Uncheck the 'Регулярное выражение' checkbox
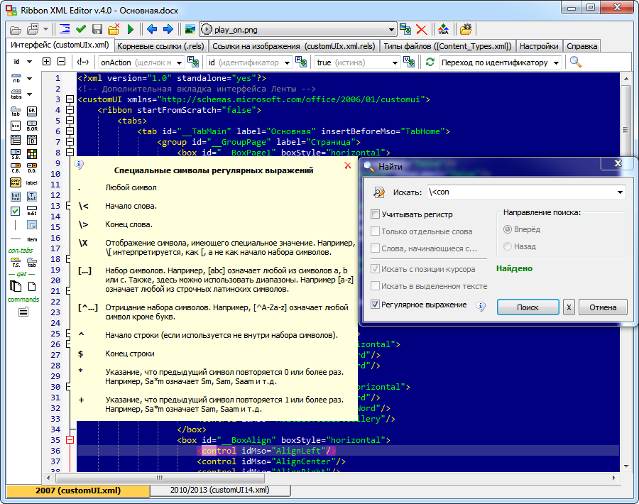639x504 pixels. [x=376, y=305]
